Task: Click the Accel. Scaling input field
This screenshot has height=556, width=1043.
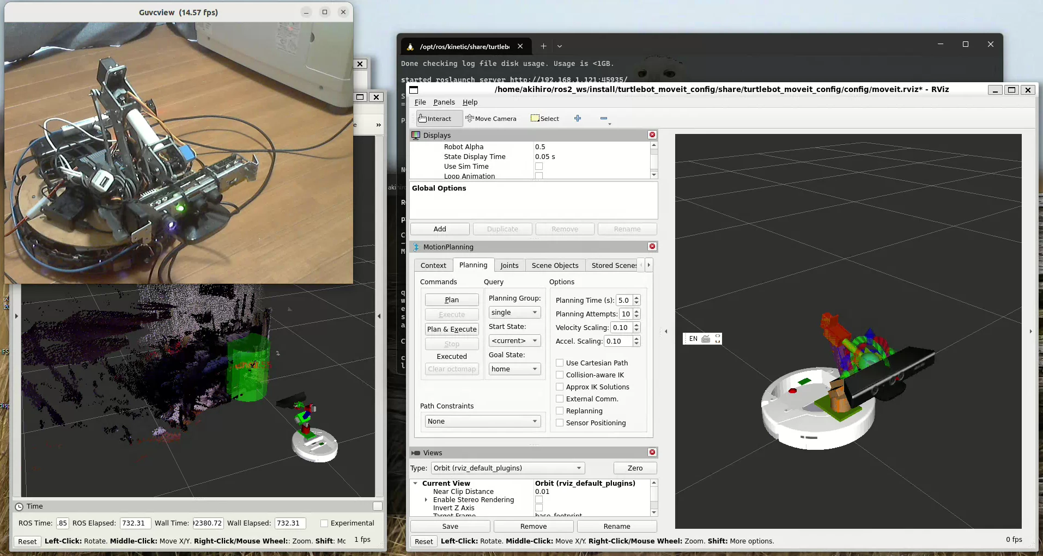Action: tap(618, 341)
